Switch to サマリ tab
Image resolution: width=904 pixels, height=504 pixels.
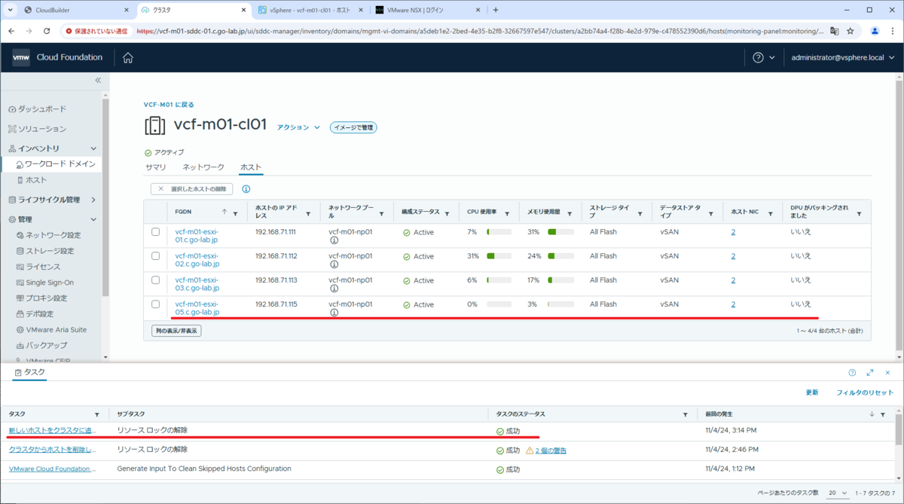pos(156,166)
